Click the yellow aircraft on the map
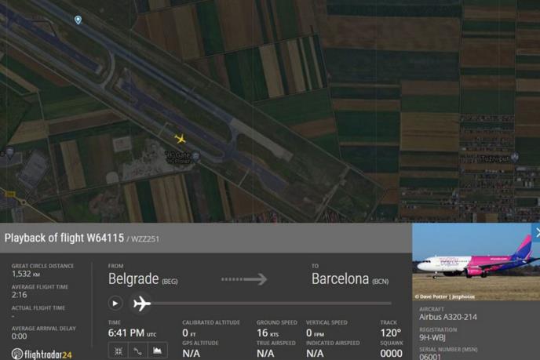Image resolution: width=540 pixels, height=360 pixels. [180, 139]
